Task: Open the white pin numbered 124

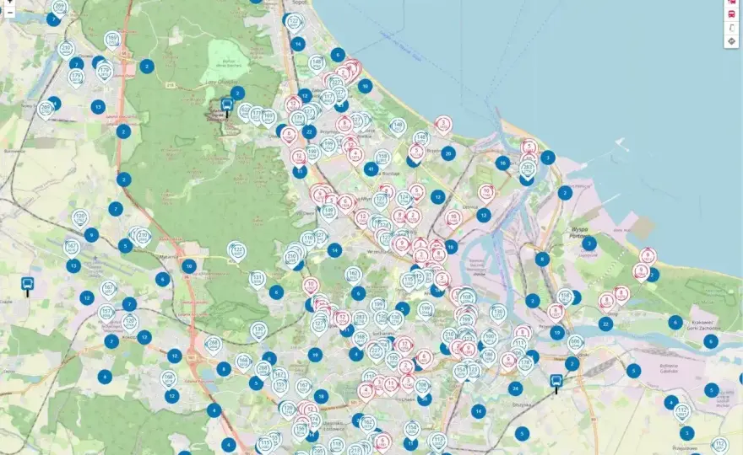Action: [x=404, y=199]
